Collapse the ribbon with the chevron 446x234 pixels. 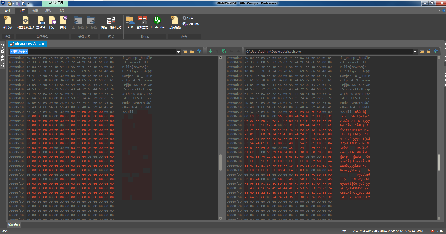point(439,11)
